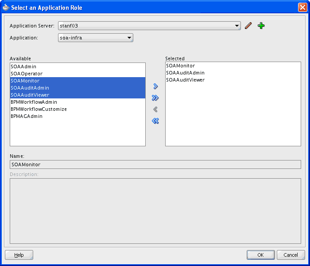Viewport: 310px width, 266px height.
Task: Select SOAMonitor in Available list
Action: [77, 81]
